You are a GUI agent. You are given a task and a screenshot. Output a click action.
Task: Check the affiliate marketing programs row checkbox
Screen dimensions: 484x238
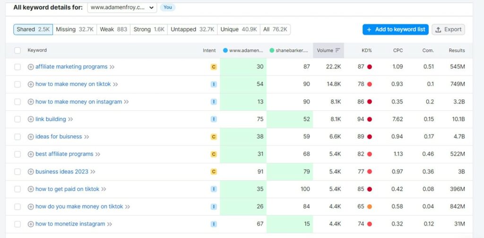(x=17, y=67)
